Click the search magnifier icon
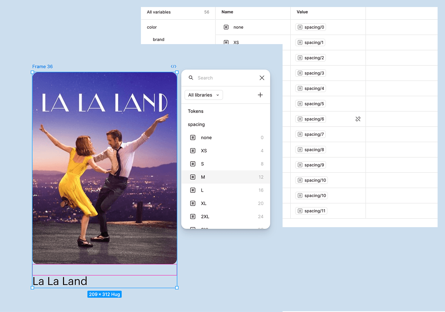The image size is (445, 312). tap(191, 78)
